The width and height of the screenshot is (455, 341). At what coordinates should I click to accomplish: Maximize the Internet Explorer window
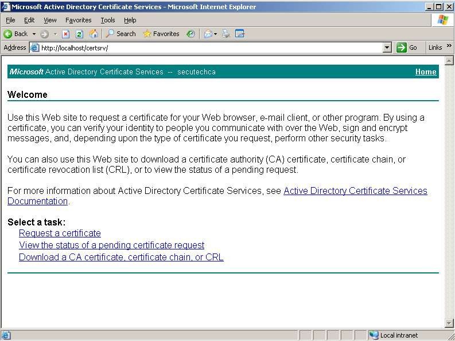pyautogui.click(x=439, y=6)
